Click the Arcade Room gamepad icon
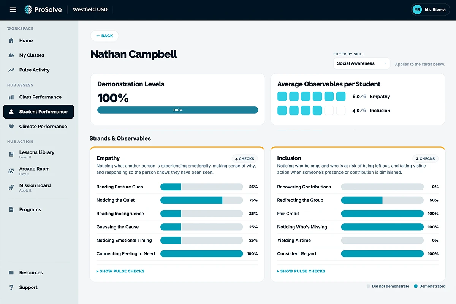Screen dimensions: 456x304 click(x=11, y=171)
